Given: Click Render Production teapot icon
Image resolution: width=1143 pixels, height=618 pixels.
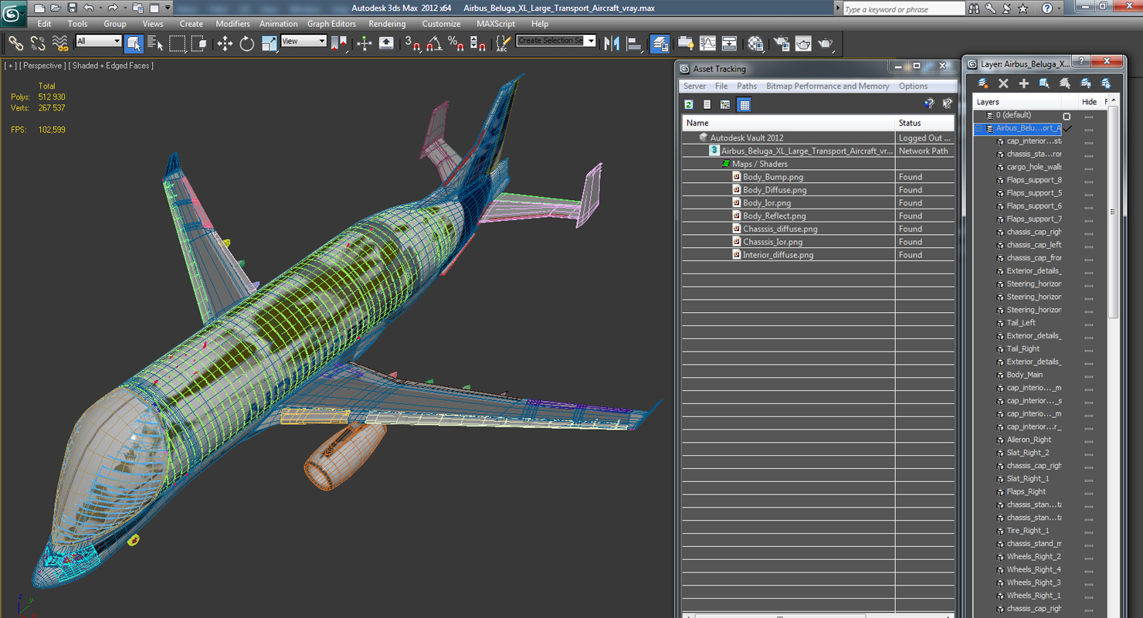Looking at the screenshot, I should [826, 43].
